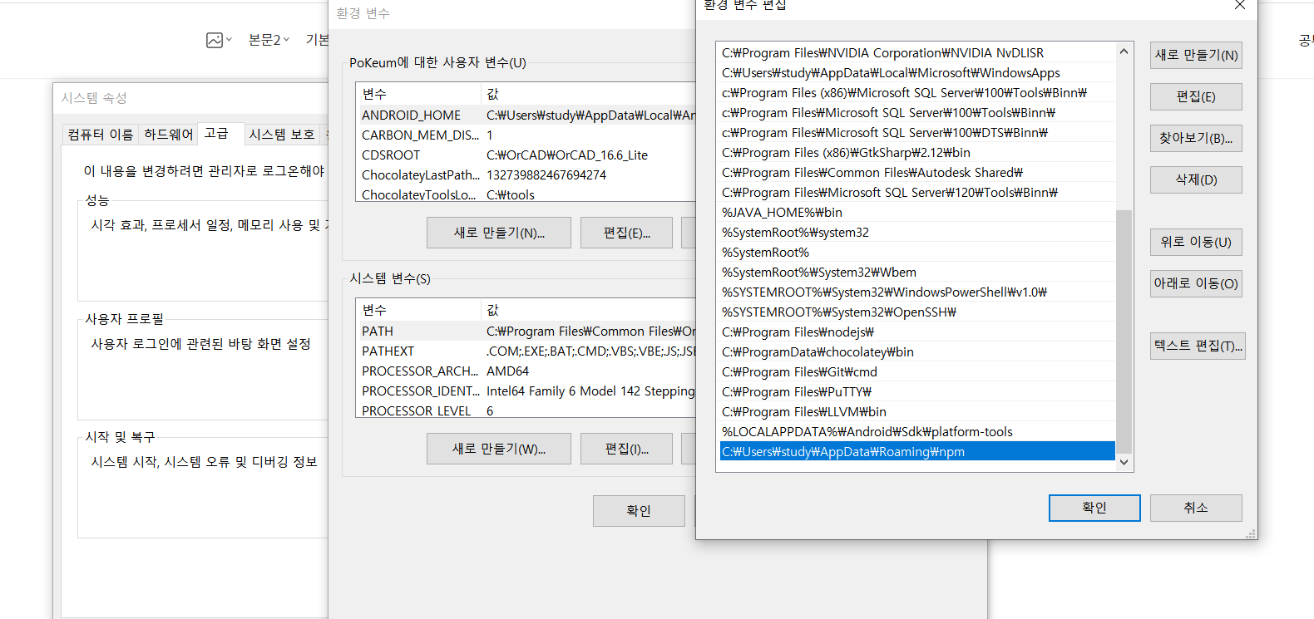Select Program Files (x86) SQL Server 100 Tools entry

[916, 92]
